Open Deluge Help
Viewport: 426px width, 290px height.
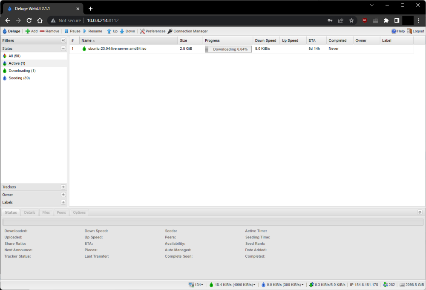[x=398, y=31]
